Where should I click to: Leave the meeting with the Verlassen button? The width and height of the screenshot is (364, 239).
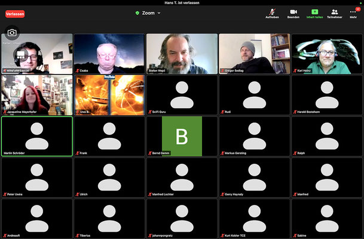pos(15,14)
